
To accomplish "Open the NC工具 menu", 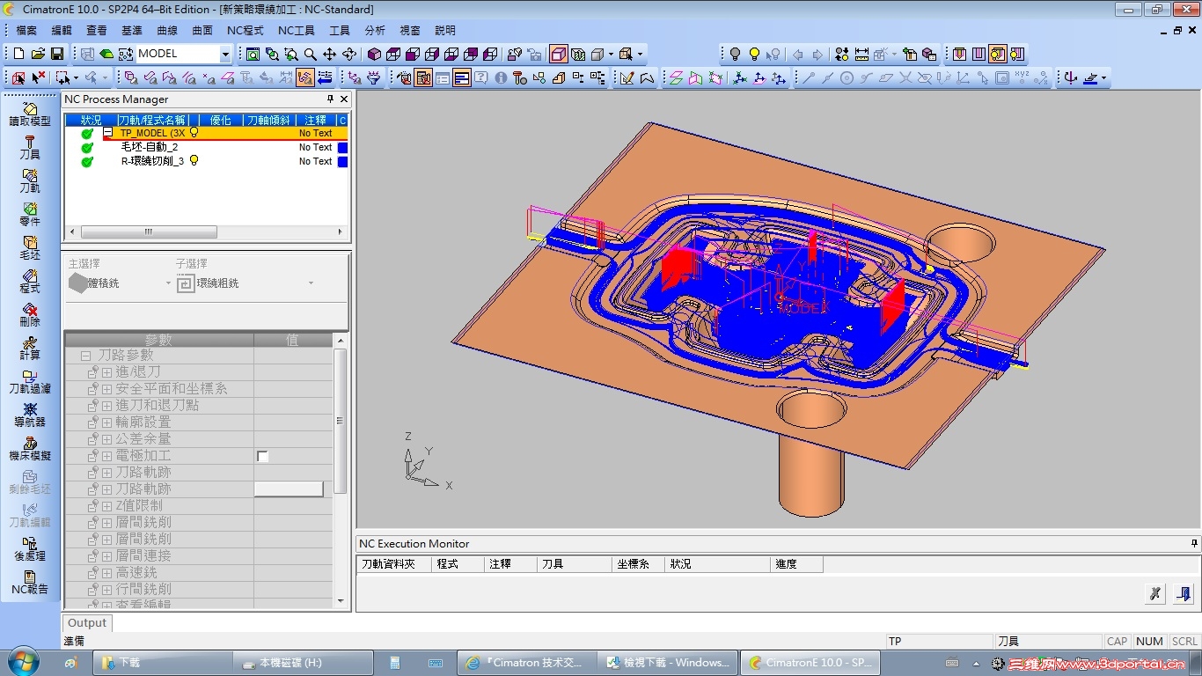I will (x=296, y=30).
